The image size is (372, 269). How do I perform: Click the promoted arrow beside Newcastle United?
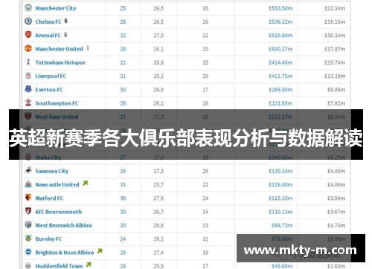(85, 184)
